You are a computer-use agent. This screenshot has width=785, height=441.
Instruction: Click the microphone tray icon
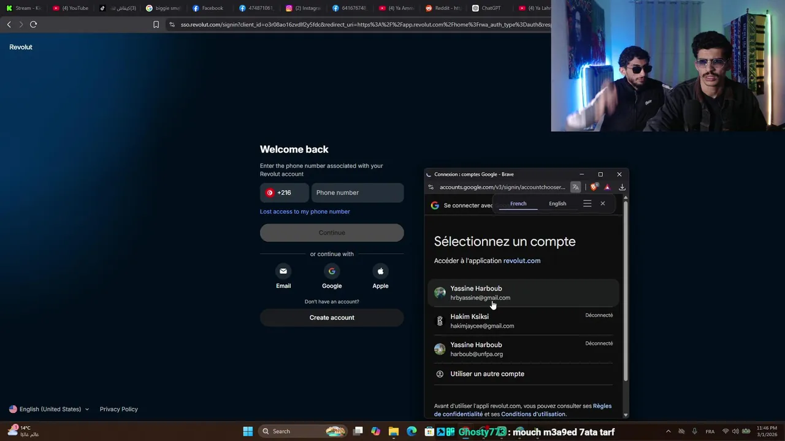point(694,431)
